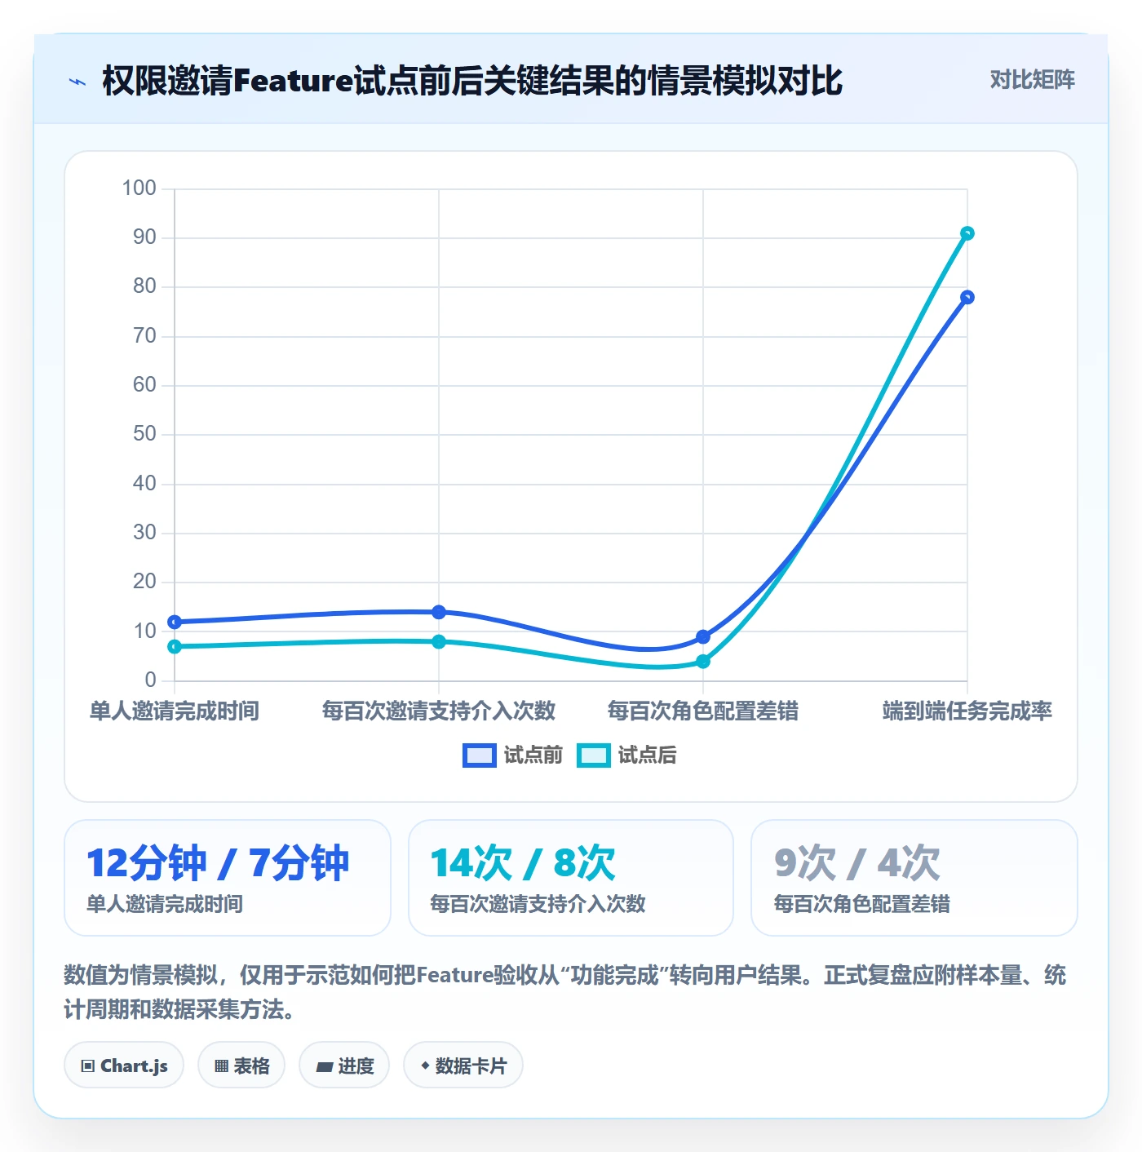Click the y-axis value 10
This screenshot has height=1152, width=1142.
144,631
